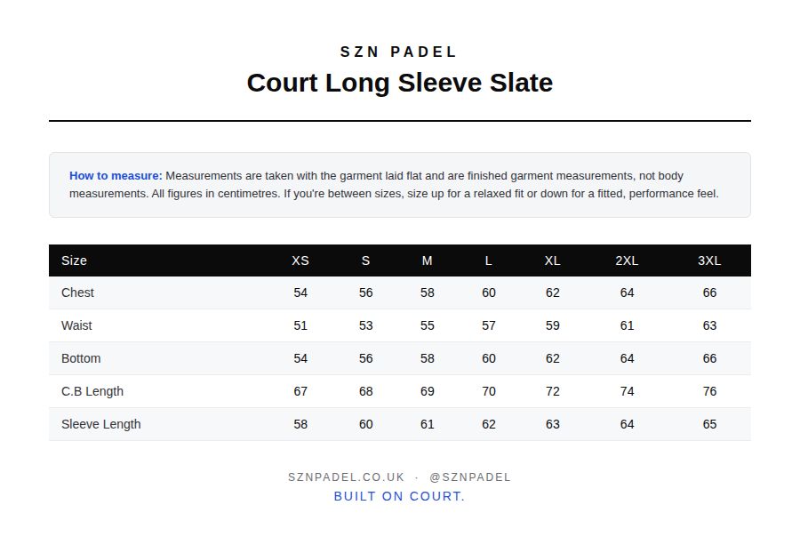800x553 pixels.
Task: Click C.B Length value 76 for 3XL
Action: [x=709, y=391]
